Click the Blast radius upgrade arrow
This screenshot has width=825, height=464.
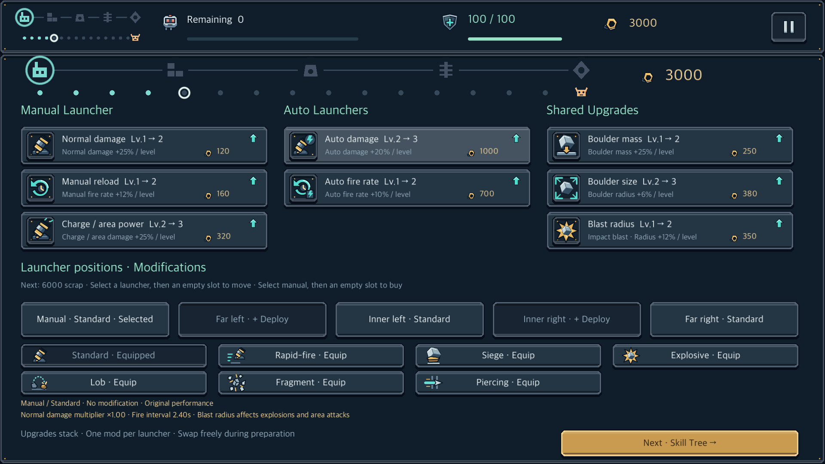pyautogui.click(x=779, y=223)
